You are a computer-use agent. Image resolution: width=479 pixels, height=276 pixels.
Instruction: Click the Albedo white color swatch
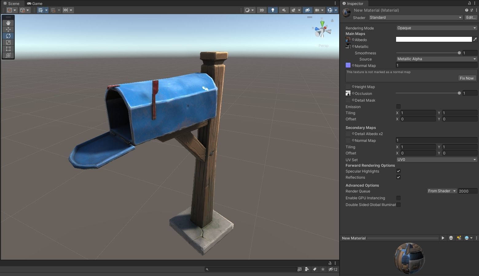[x=434, y=39]
